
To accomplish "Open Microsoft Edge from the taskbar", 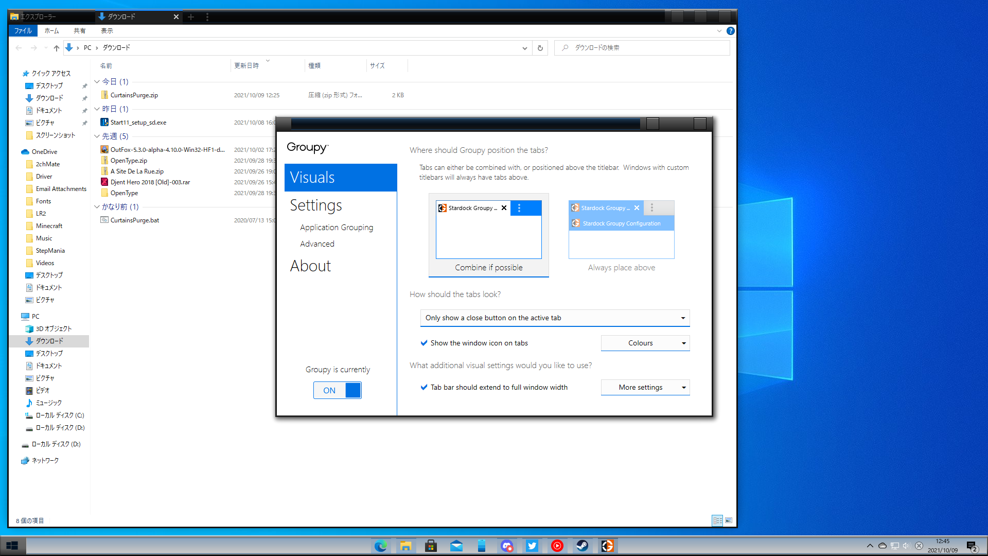I will click(x=380, y=546).
